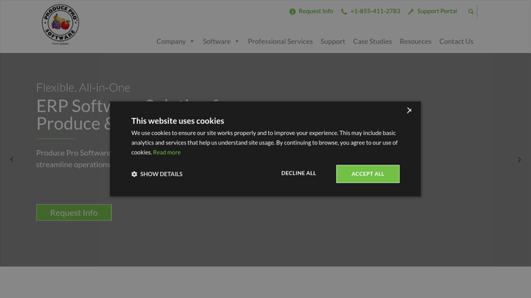Image resolution: width=531 pixels, height=298 pixels.
Task: Open the Company menu item
Action: [x=171, y=41]
